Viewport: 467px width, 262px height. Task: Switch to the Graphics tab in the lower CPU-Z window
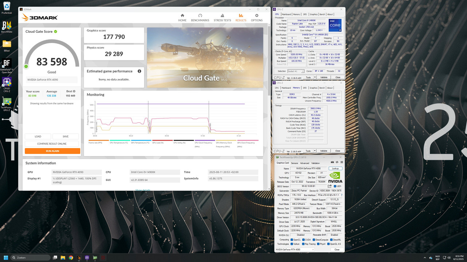[x=313, y=88]
